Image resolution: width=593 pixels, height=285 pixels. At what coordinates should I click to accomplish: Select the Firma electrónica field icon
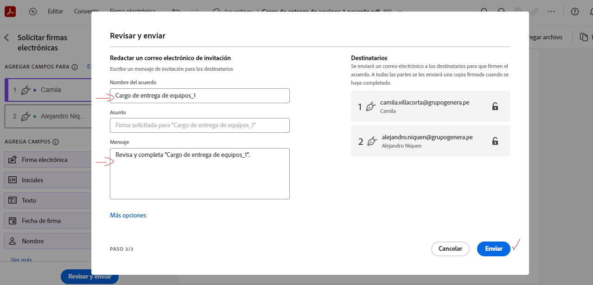click(13, 160)
